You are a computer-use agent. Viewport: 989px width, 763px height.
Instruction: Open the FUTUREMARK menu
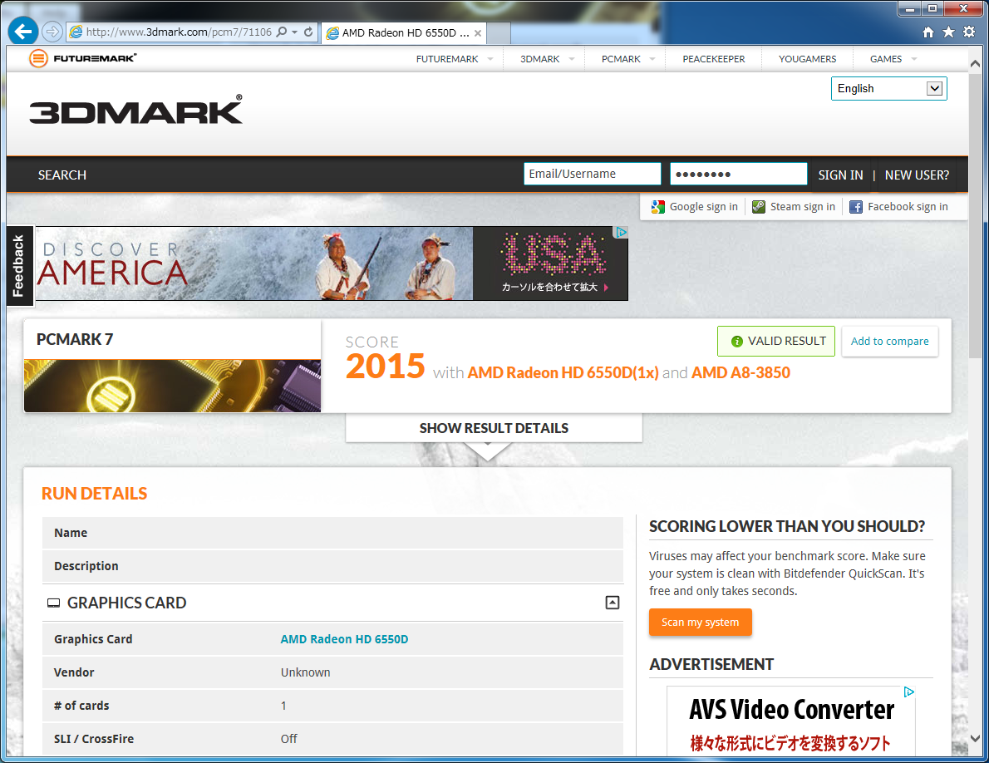click(447, 59)
